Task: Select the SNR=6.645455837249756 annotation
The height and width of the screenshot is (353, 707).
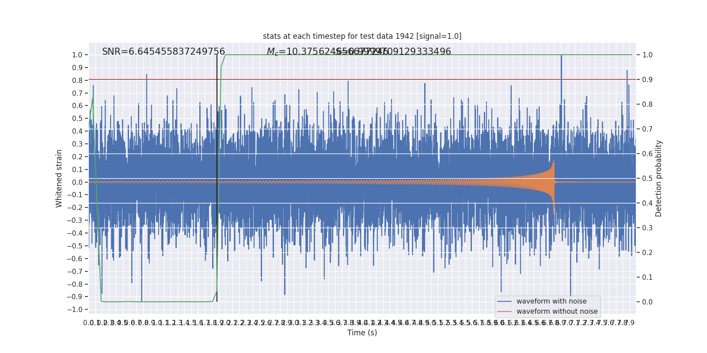Action: point(163,52)
